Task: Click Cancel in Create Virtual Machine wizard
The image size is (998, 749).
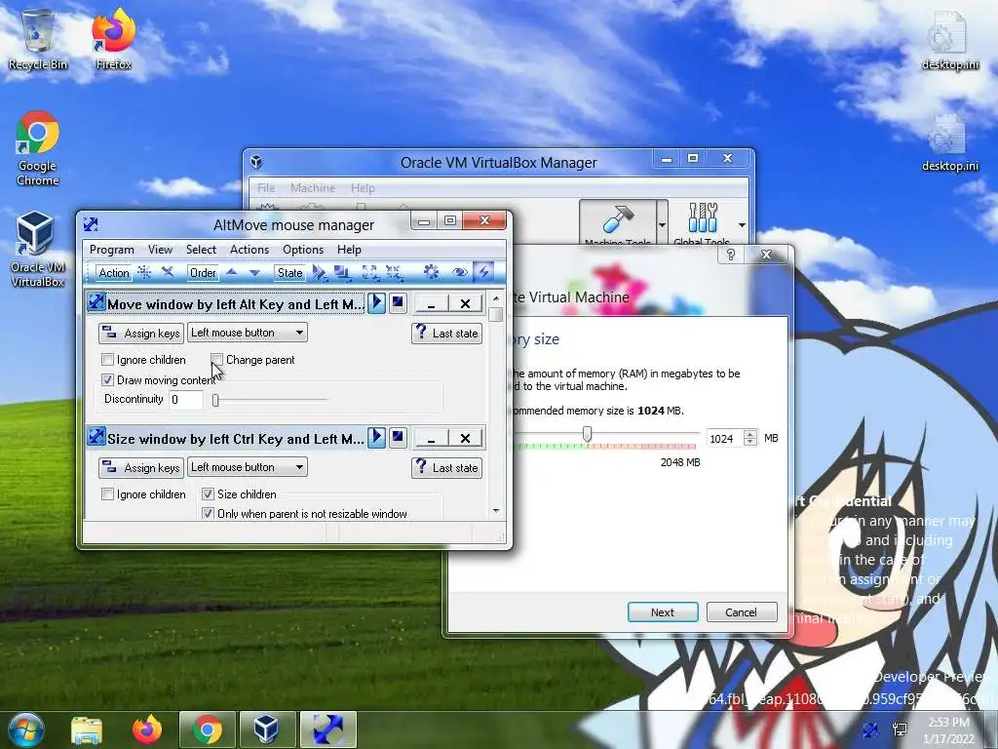Action: point(742,612)
